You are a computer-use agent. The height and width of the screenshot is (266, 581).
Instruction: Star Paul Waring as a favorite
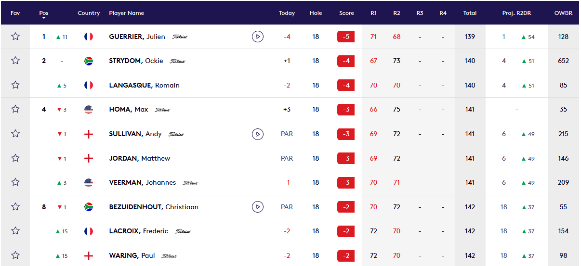[x=15, y=255]
